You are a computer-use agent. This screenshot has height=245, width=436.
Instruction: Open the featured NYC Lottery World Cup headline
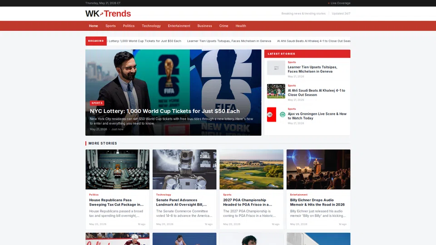(164, 111)
